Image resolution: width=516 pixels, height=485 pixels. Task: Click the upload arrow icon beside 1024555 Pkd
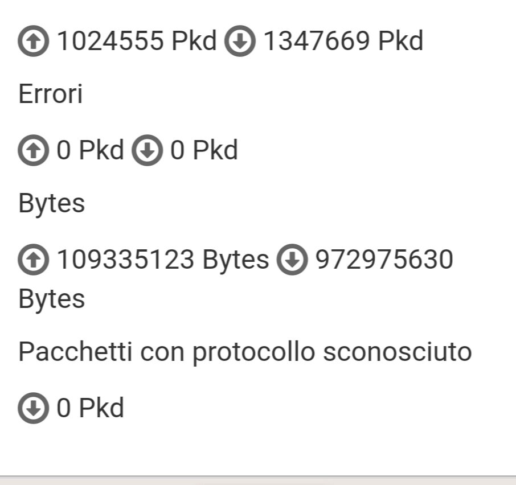(x=33, y=41)
